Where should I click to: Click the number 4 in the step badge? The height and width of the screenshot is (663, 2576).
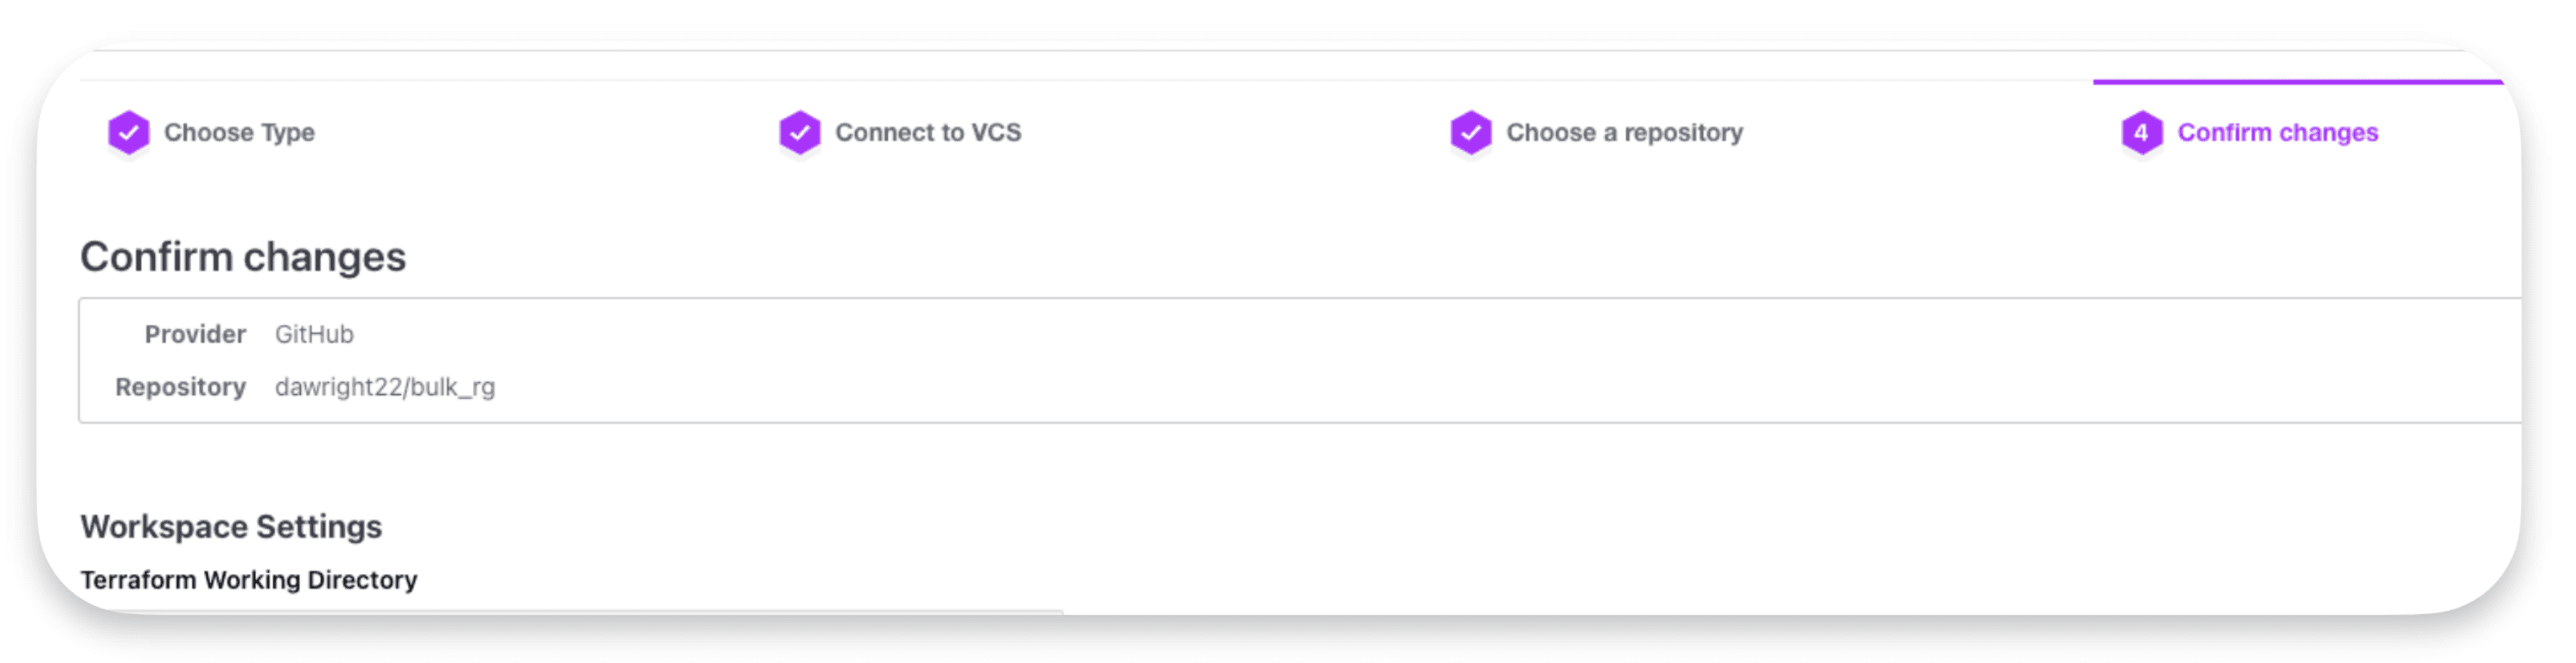coord(2141,132)
